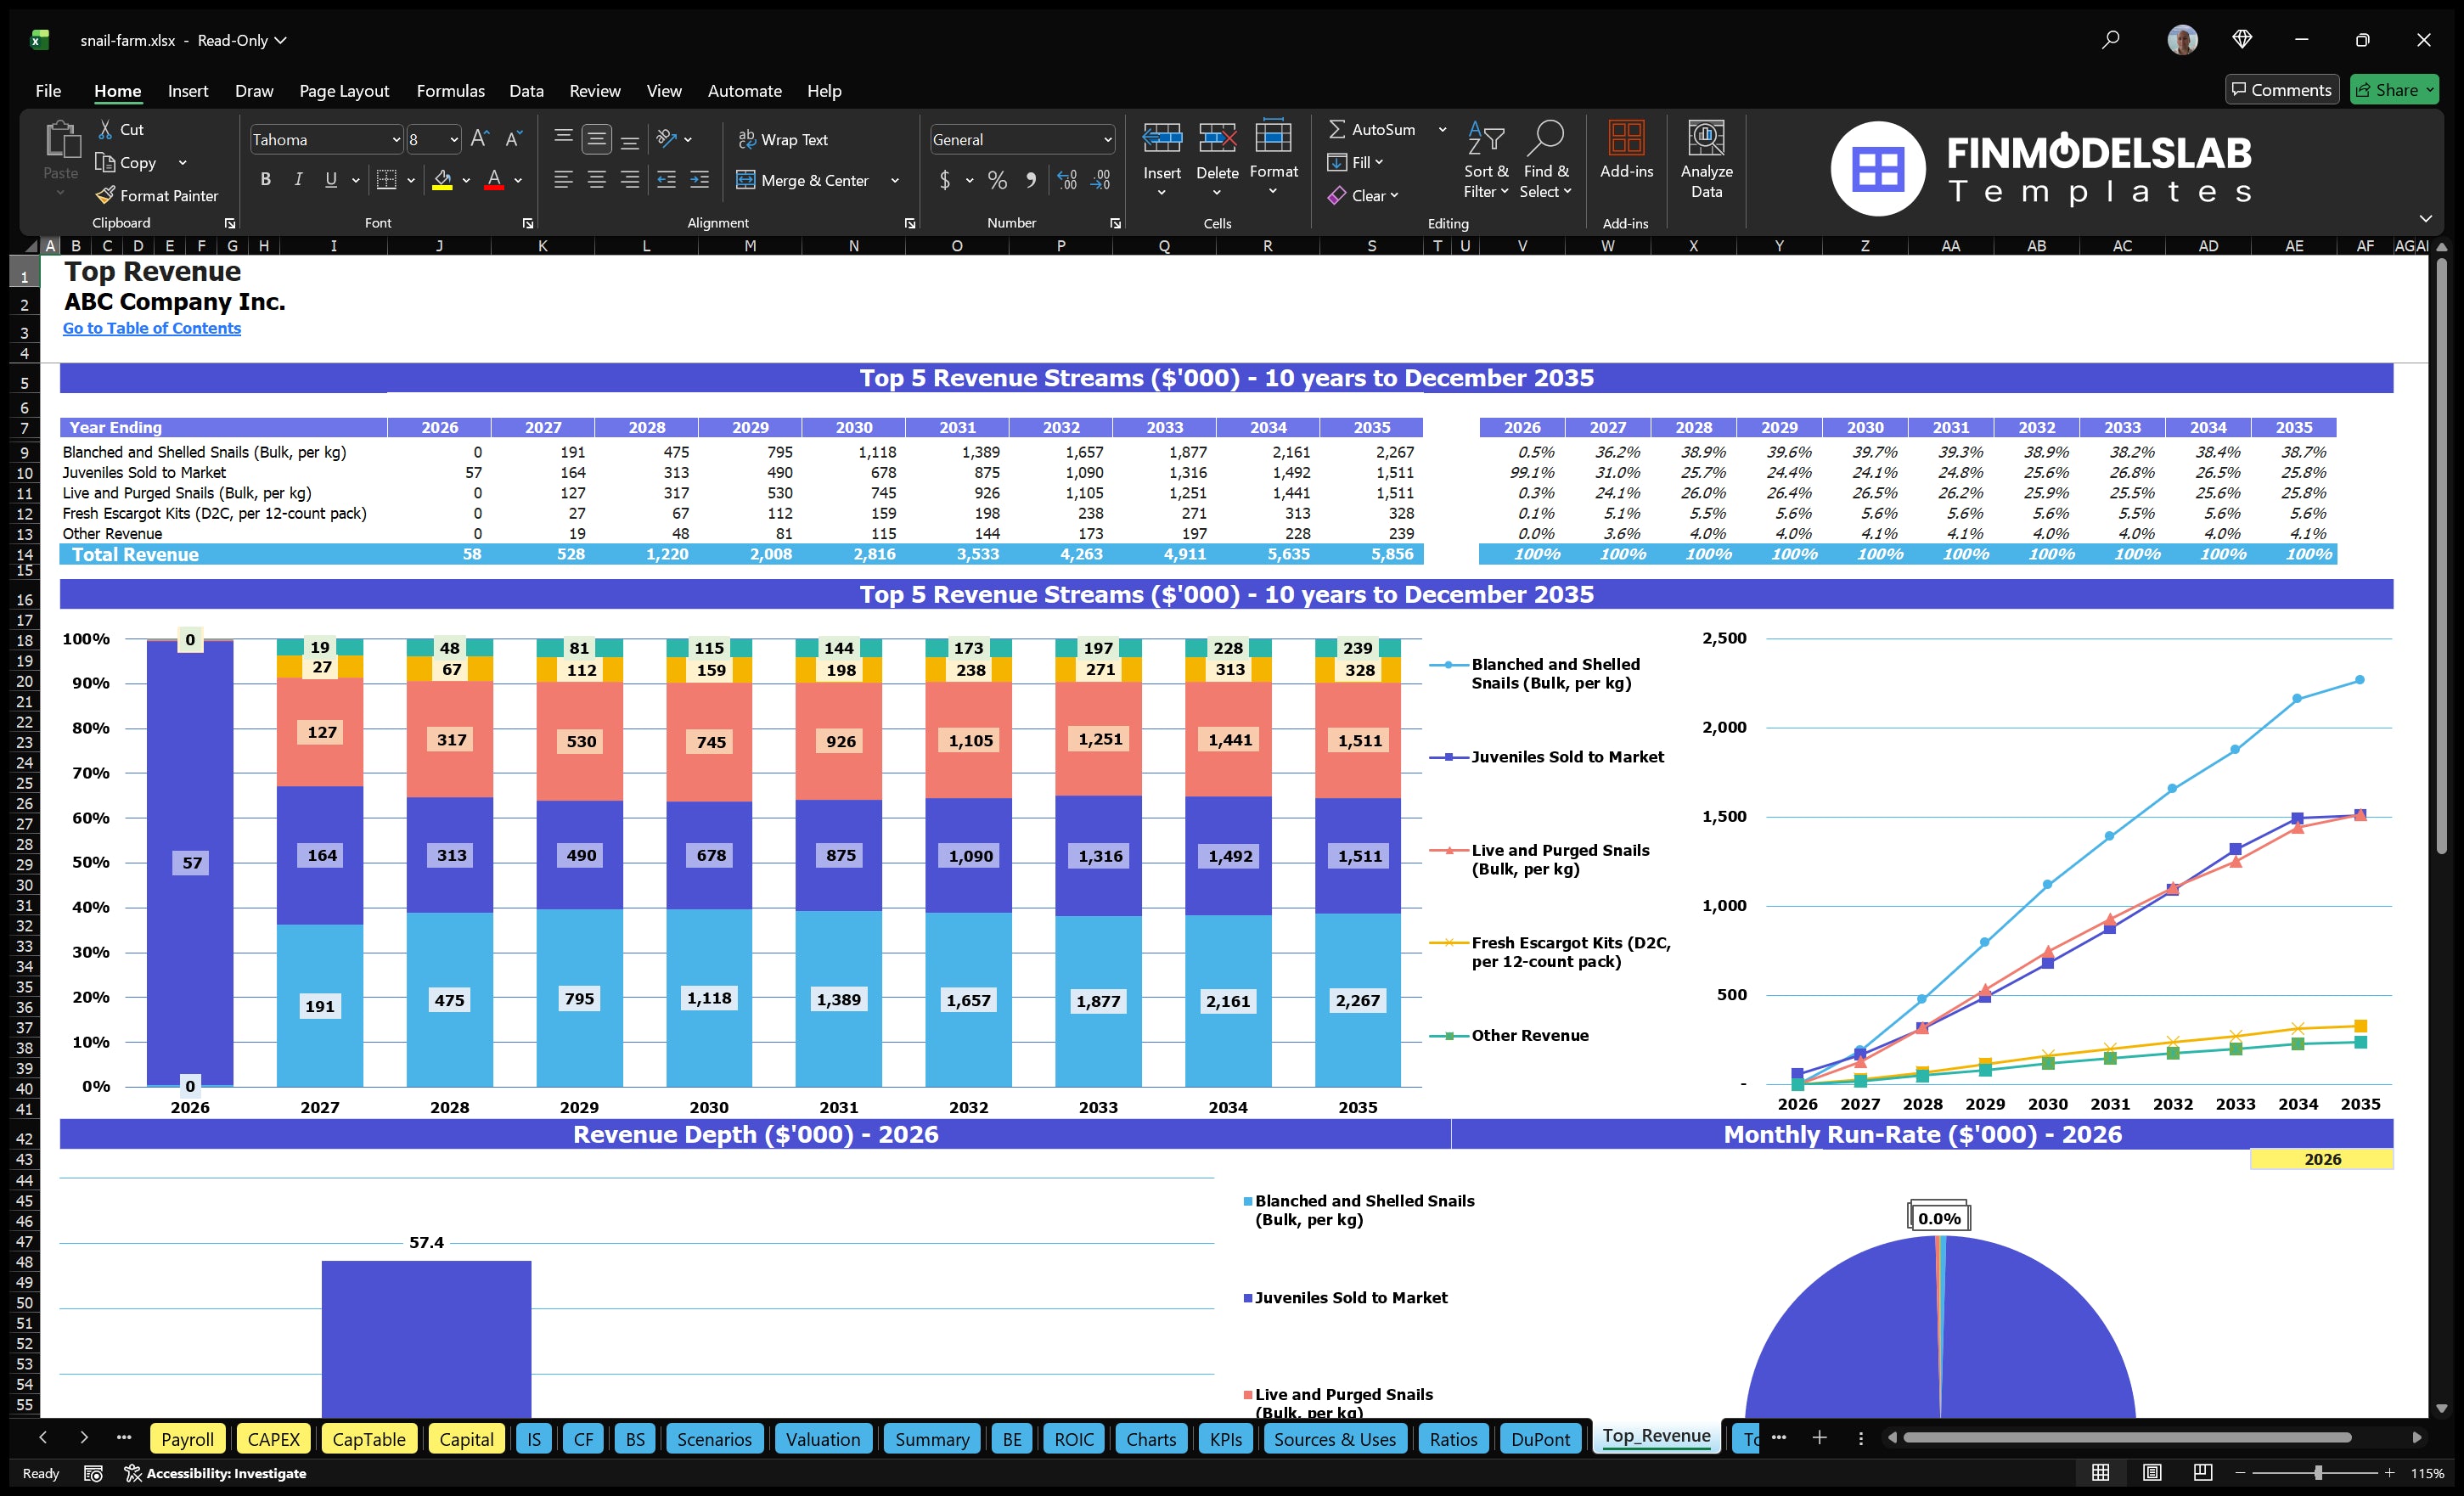
Task: Open Sort & Filter options
Action: click(x=1486, y=160)
